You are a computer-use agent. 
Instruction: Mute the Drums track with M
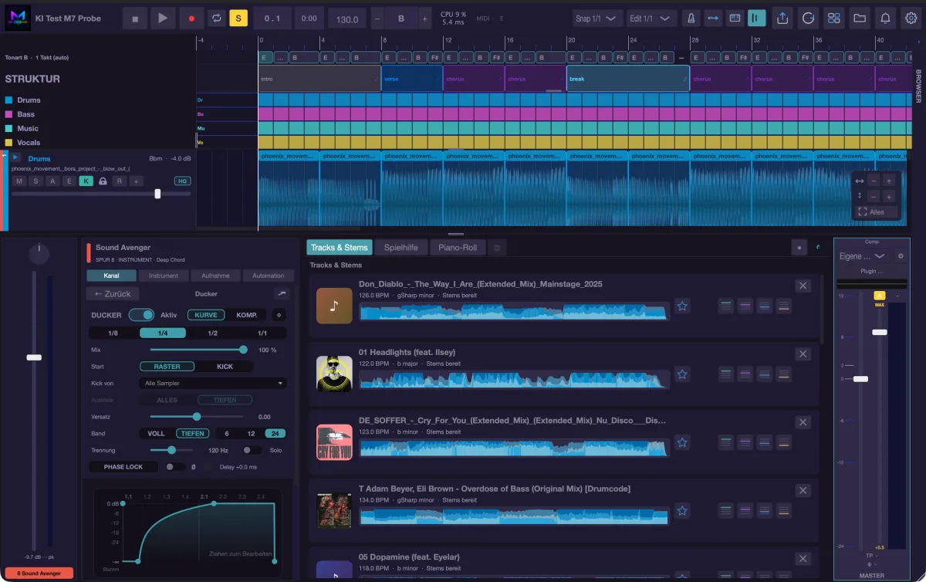pos(19,181)
